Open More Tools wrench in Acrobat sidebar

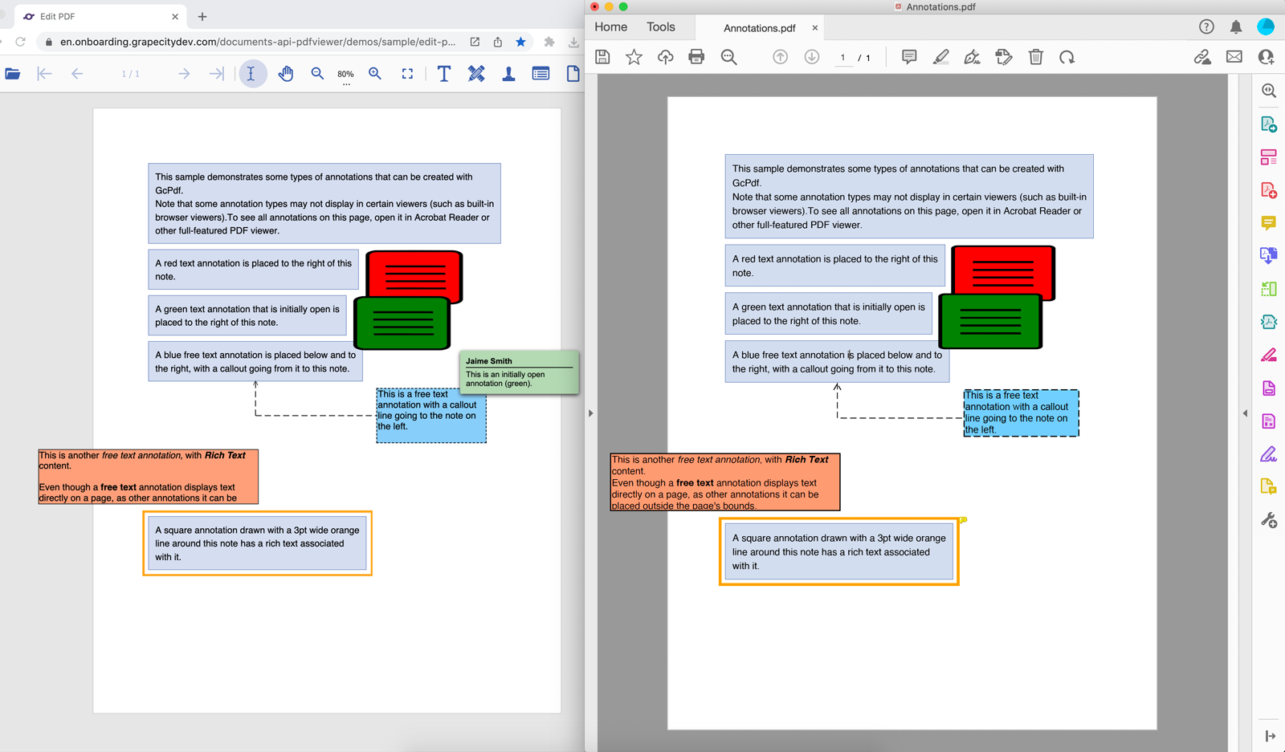tap(1269, 521)
